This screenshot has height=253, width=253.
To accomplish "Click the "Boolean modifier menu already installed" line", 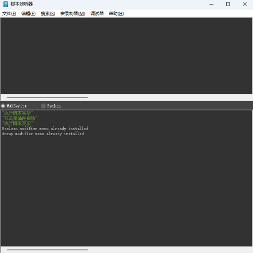I will tap(45, 129).
